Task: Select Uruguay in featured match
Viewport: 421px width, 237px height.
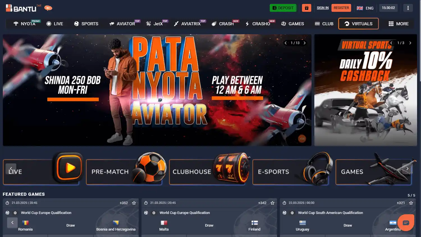Action: click(302, 225)
